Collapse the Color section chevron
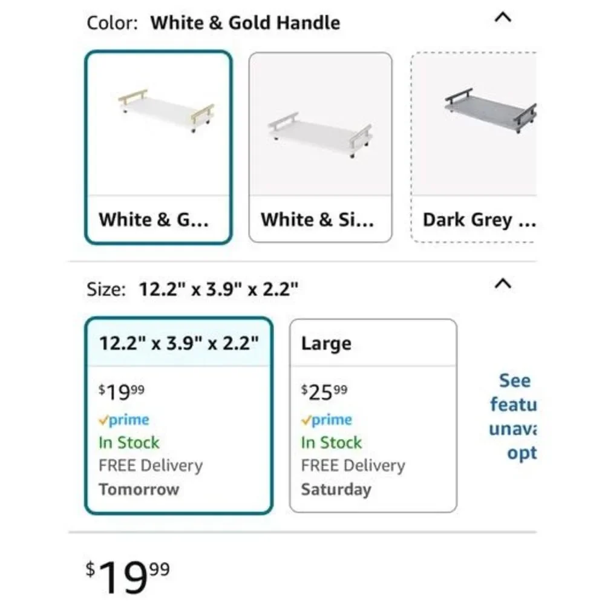 click(x=503, y=18)
